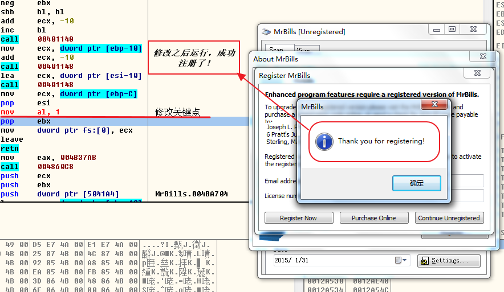Image resolution: width=504 pixels, height=292 pixels.
Task: Click the Email address input field
Action: tap(468, 181)
